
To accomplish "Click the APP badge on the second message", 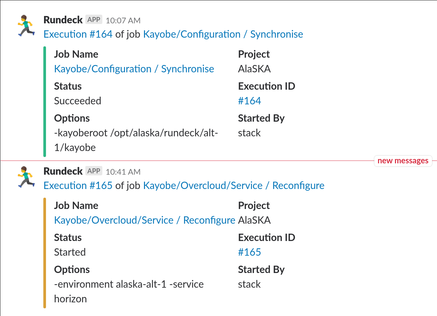I will tap(94, 171).
